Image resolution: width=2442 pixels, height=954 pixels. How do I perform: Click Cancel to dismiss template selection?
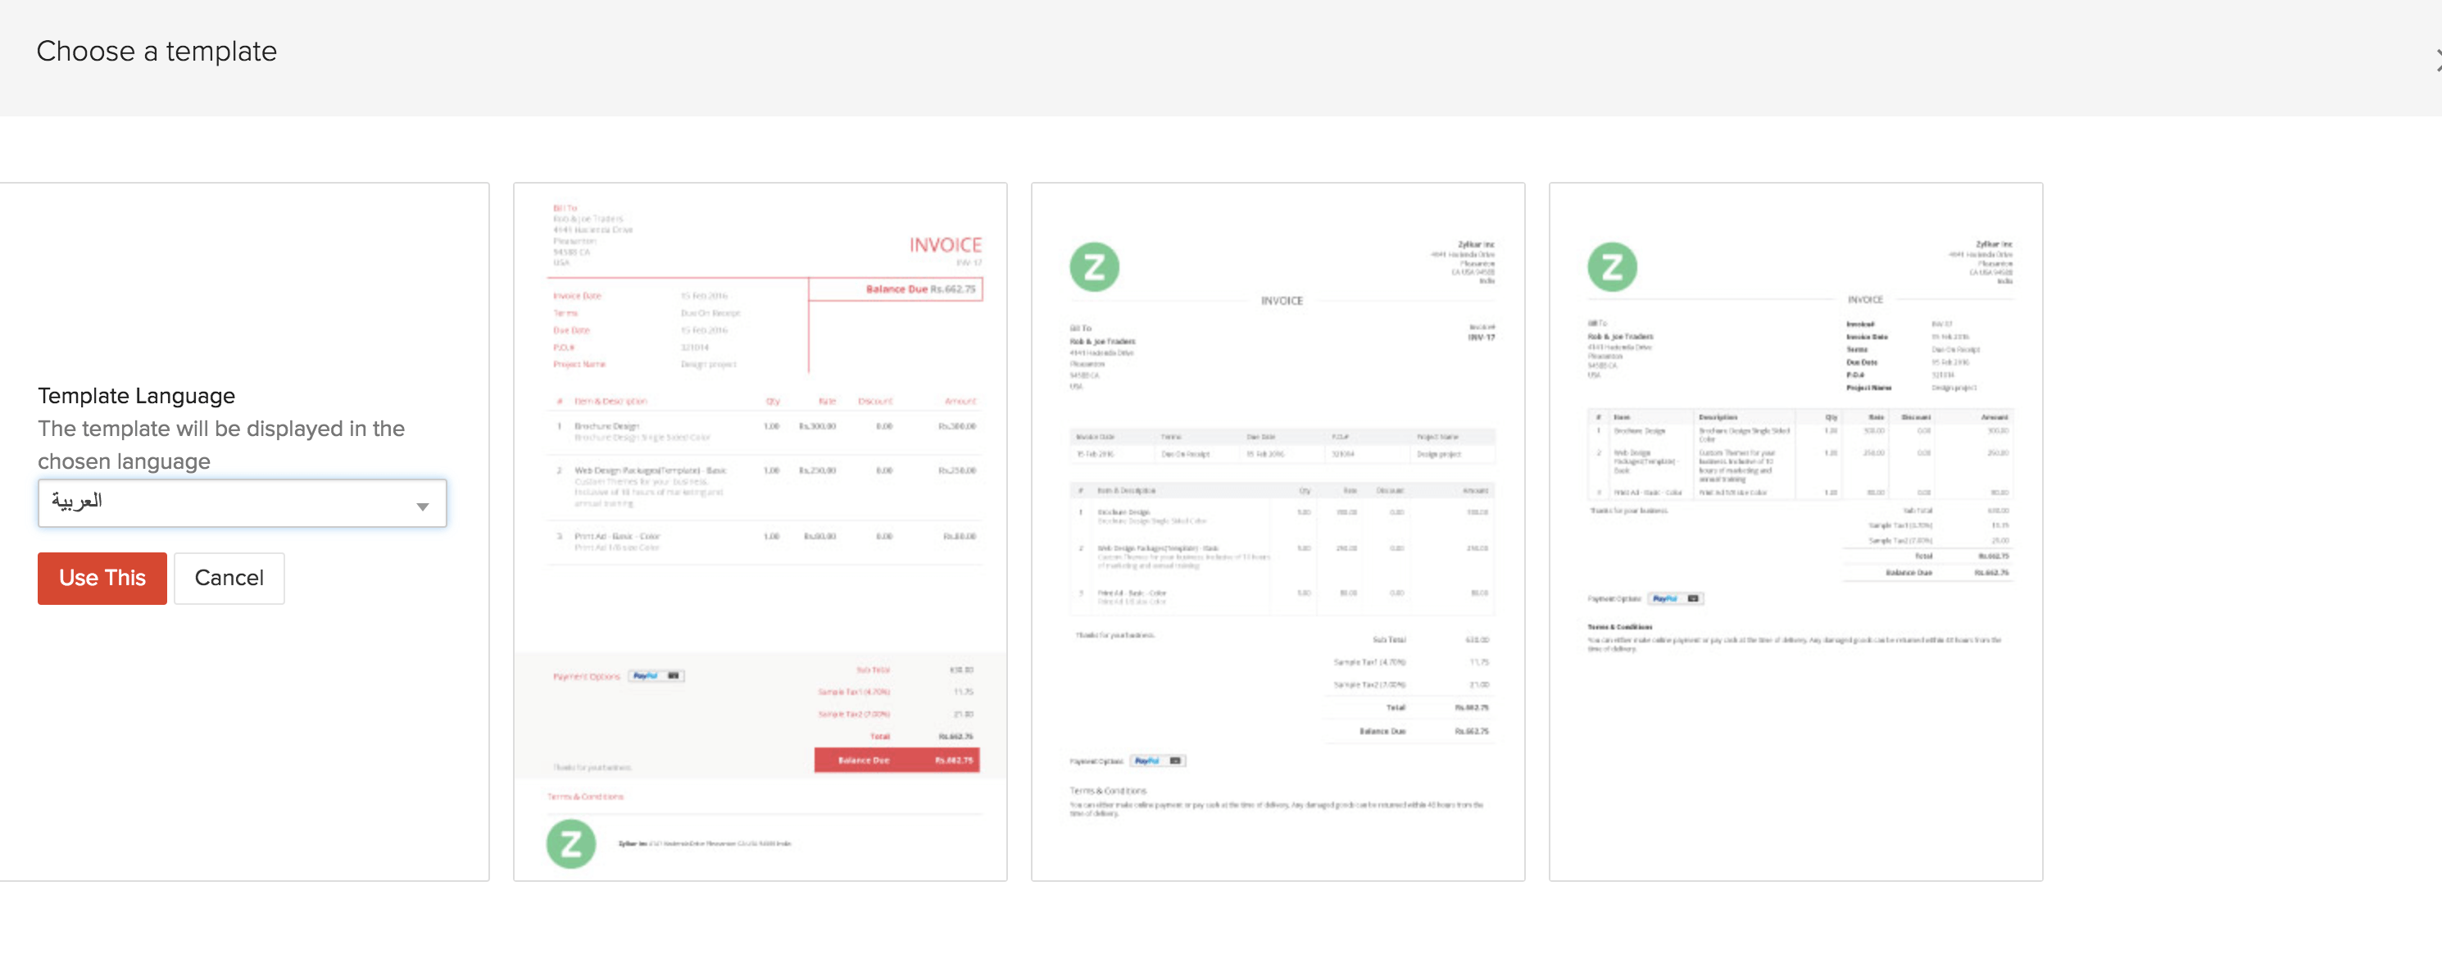(229, 578)
